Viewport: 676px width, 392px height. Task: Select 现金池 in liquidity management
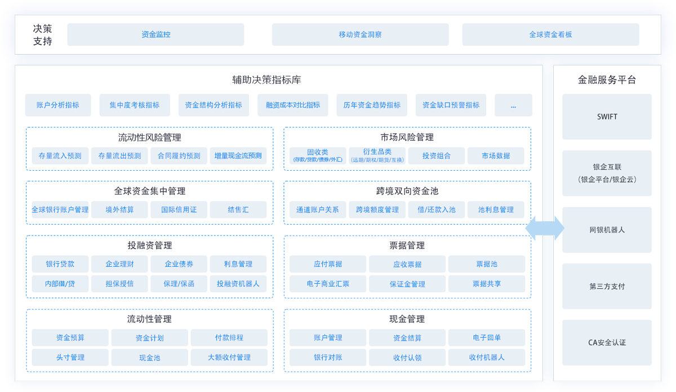(x=149, y=357)
